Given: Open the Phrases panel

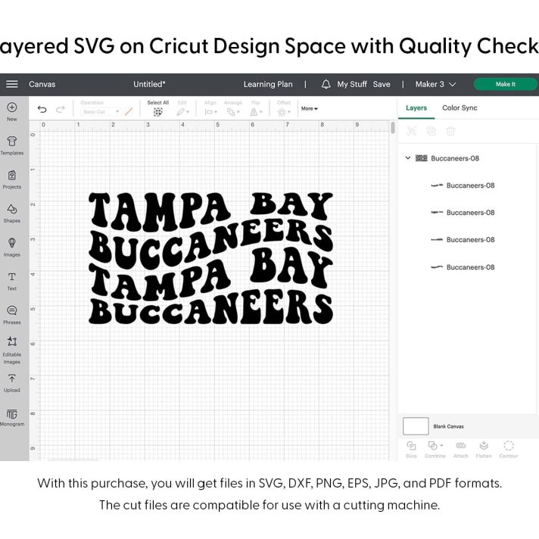Looking at the screenshot, I should [x=12, y=315].
